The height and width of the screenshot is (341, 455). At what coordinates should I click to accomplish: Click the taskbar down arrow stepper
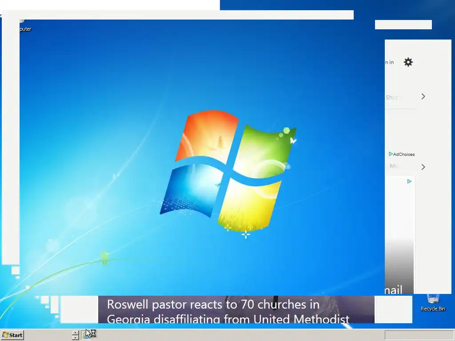76,337
